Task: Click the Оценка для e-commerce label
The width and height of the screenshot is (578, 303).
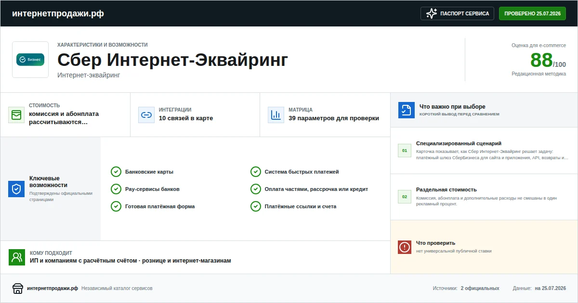Action: coord(539,45)
